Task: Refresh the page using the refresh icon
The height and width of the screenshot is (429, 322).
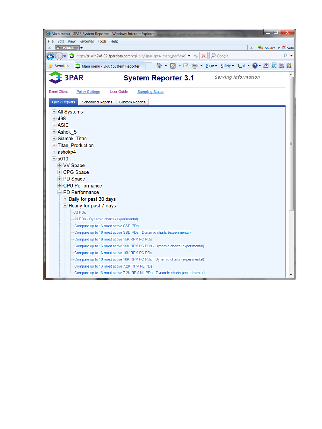Action: click(x=196, y=56)
